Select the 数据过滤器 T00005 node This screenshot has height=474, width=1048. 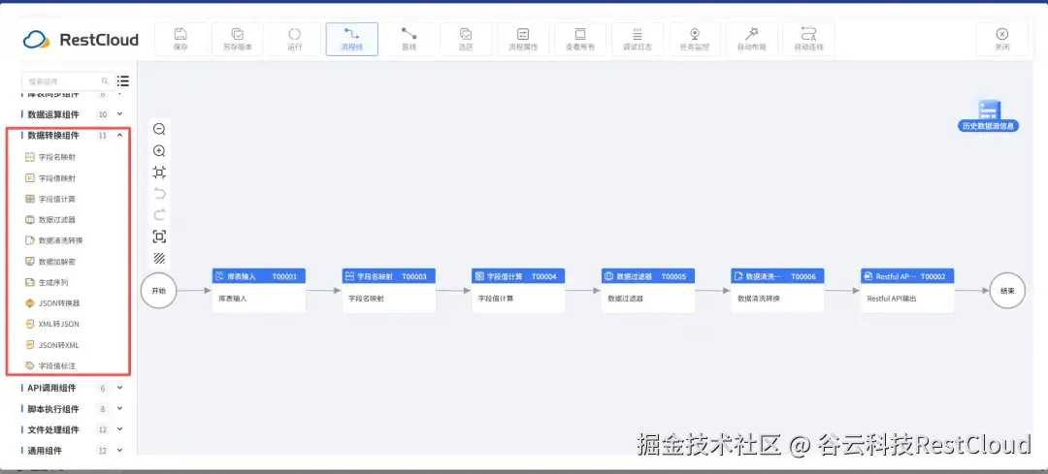click(x=647, y=291)
